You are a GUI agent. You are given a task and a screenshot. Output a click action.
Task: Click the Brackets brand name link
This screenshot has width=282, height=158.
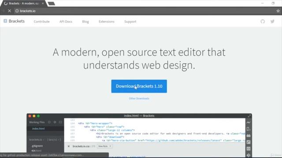click(17, 21)
